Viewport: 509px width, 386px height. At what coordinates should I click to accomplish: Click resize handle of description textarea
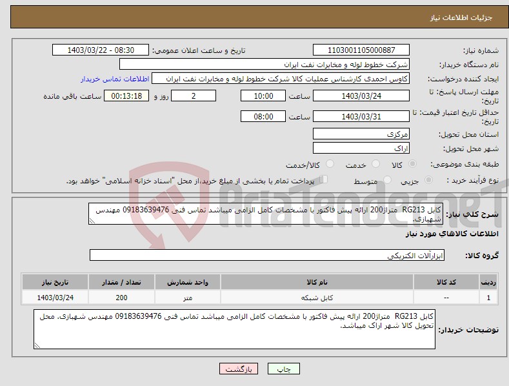click(x=92, y=221)
